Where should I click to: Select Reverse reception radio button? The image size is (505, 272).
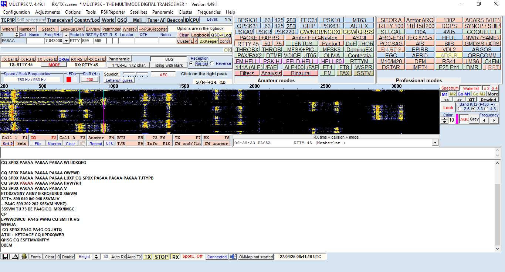pyautogui.click(x=212, y=63)
